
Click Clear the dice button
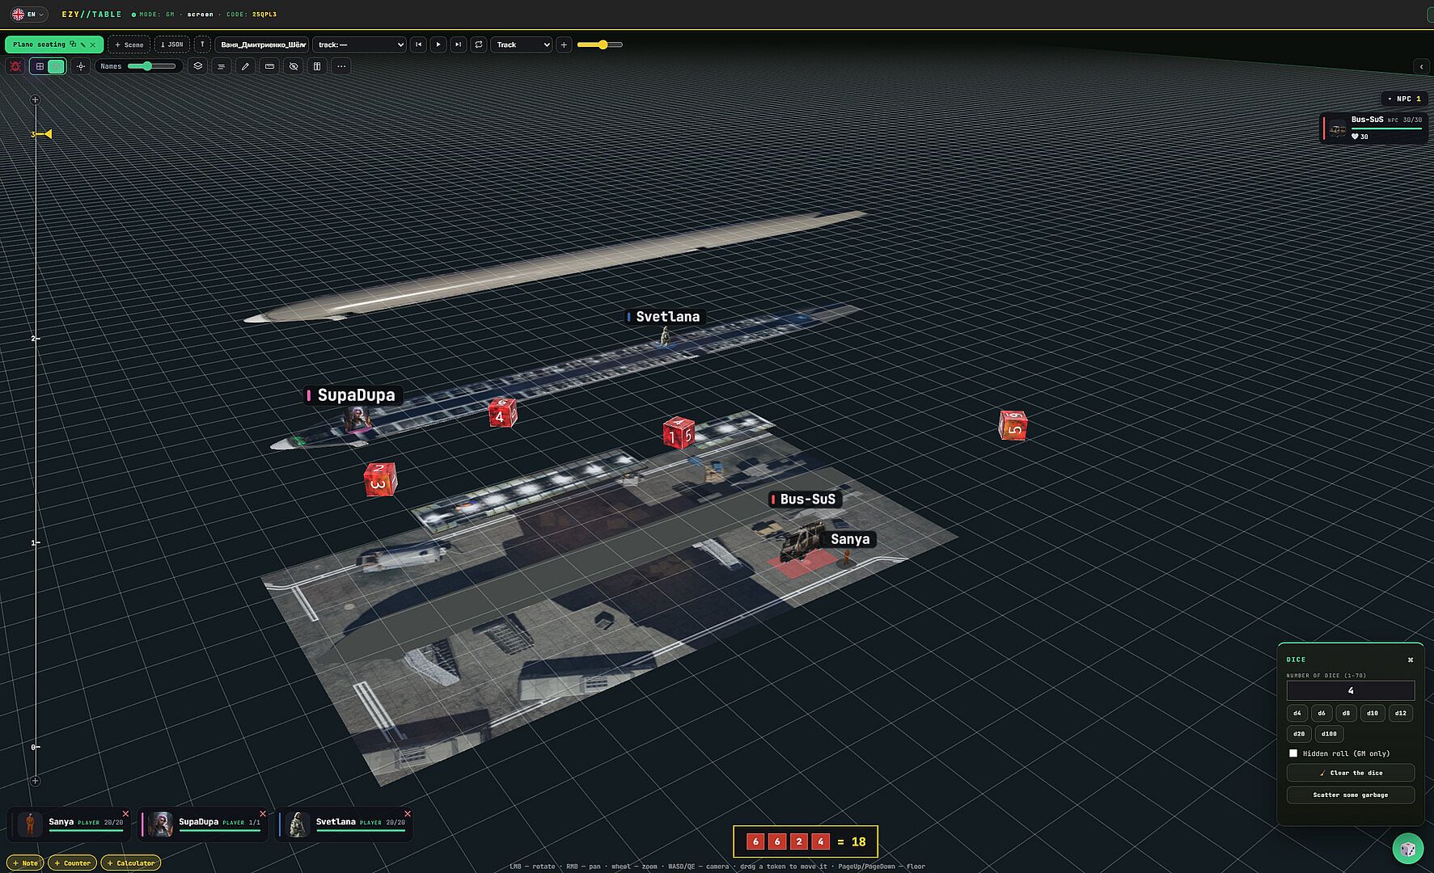(1351, 773)
